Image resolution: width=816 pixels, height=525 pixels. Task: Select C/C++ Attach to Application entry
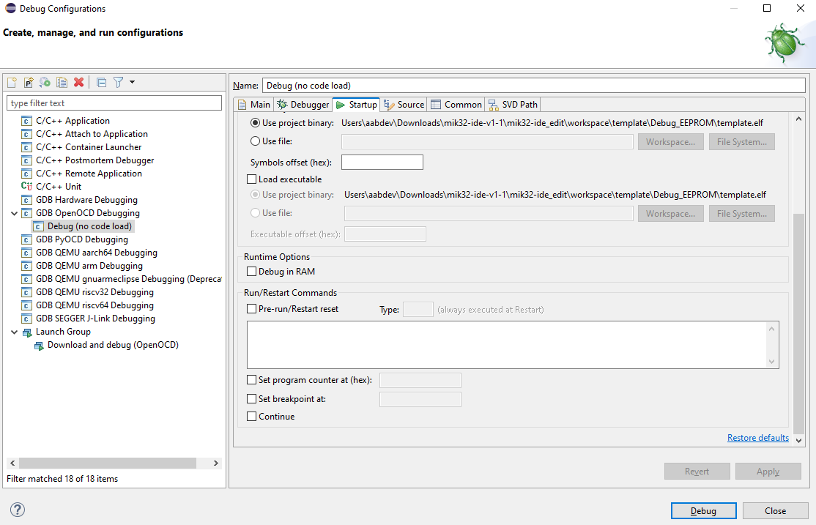click(x=92, y=134)
